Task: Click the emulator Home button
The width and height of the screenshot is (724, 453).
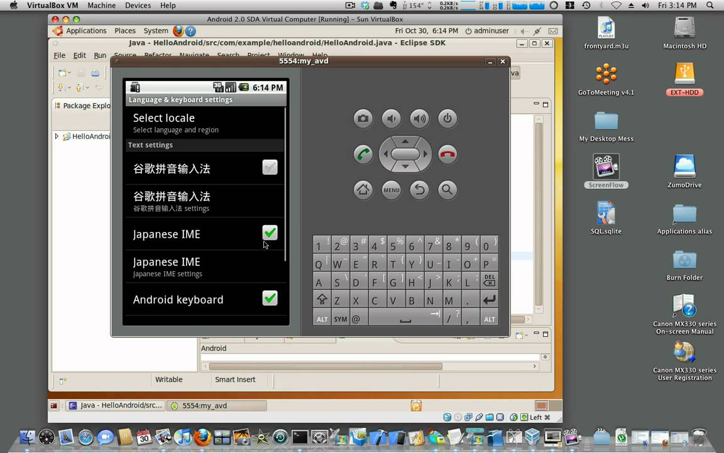Action: [x=363, y=189]
